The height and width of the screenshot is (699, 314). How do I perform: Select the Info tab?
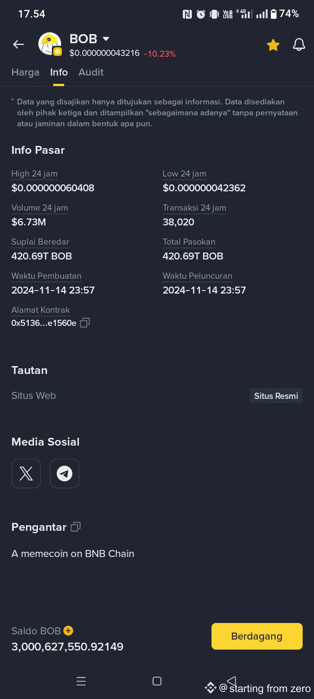tap(59, 72)
